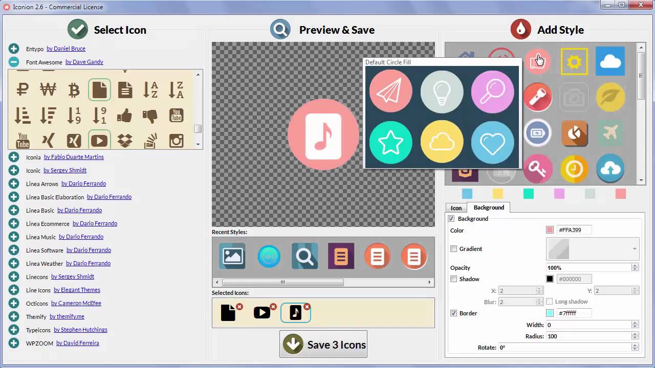Check the Long shadow box
The image size is (655, 368).
point(549,302)
